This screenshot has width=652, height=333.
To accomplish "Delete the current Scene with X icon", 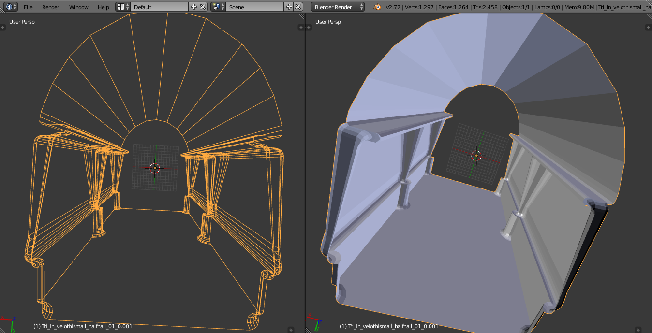I will tap(298, 7).
